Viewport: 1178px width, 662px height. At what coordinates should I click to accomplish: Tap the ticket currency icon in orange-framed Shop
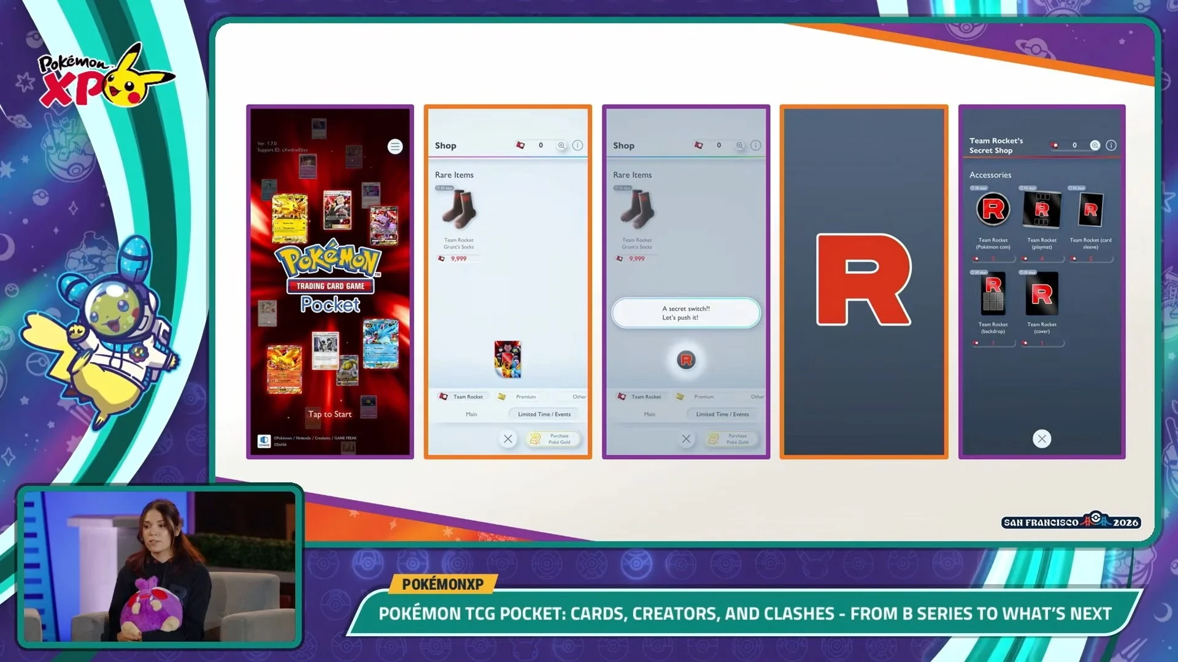(520, 145)
